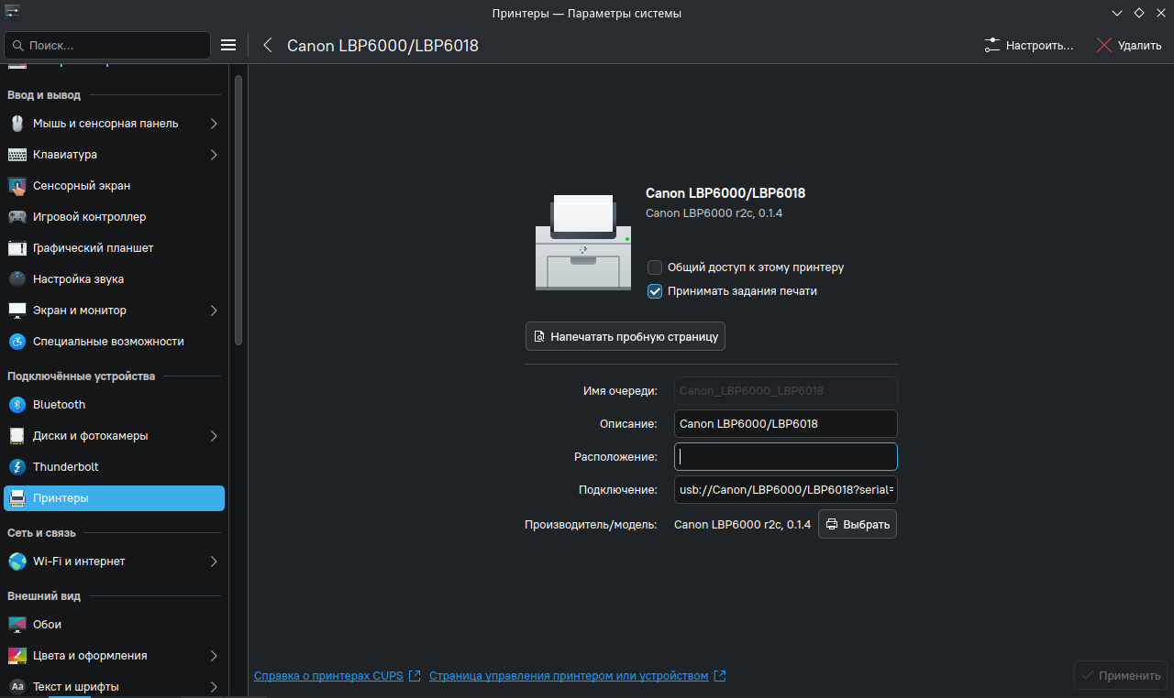Viewport: 1174px width, 698px height.
Task: Click the Aa icon beside Текст и шрифты
Action: click(x=17, y=687)
